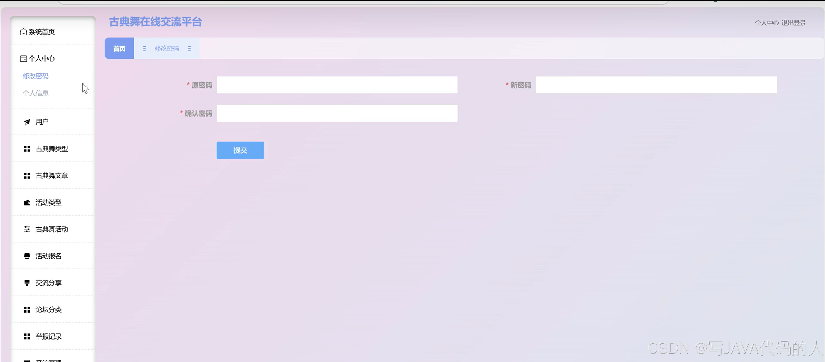Focus the 新密码 input field
The height and width of the screenshot is (362, 825).
(656, 85)
